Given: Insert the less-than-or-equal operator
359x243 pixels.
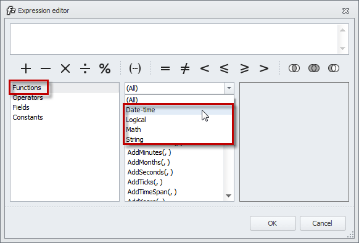Looking at the screenshot, I should click(x=224, y=68).
